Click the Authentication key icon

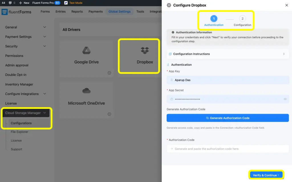pyautogui.click(x=168, y=65)
